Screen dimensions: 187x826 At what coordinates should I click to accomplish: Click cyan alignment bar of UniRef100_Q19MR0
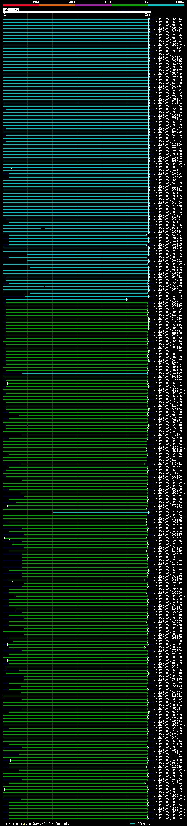(x=102, y=512)
